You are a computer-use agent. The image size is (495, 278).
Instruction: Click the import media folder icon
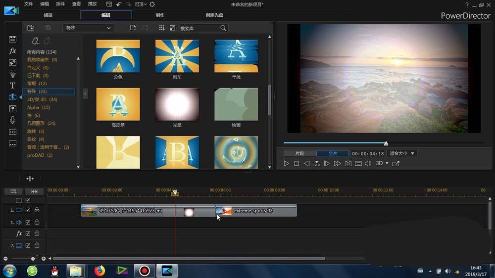31,28
